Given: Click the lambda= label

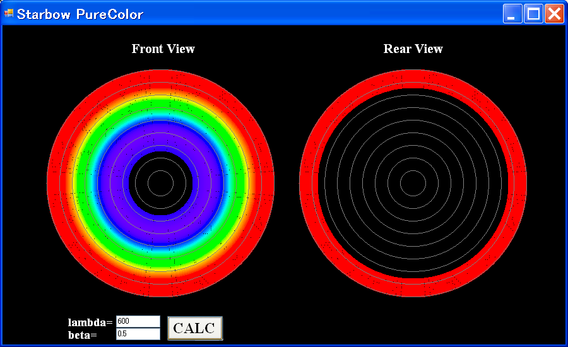Looking at the screenshot, I should [90, 322].
